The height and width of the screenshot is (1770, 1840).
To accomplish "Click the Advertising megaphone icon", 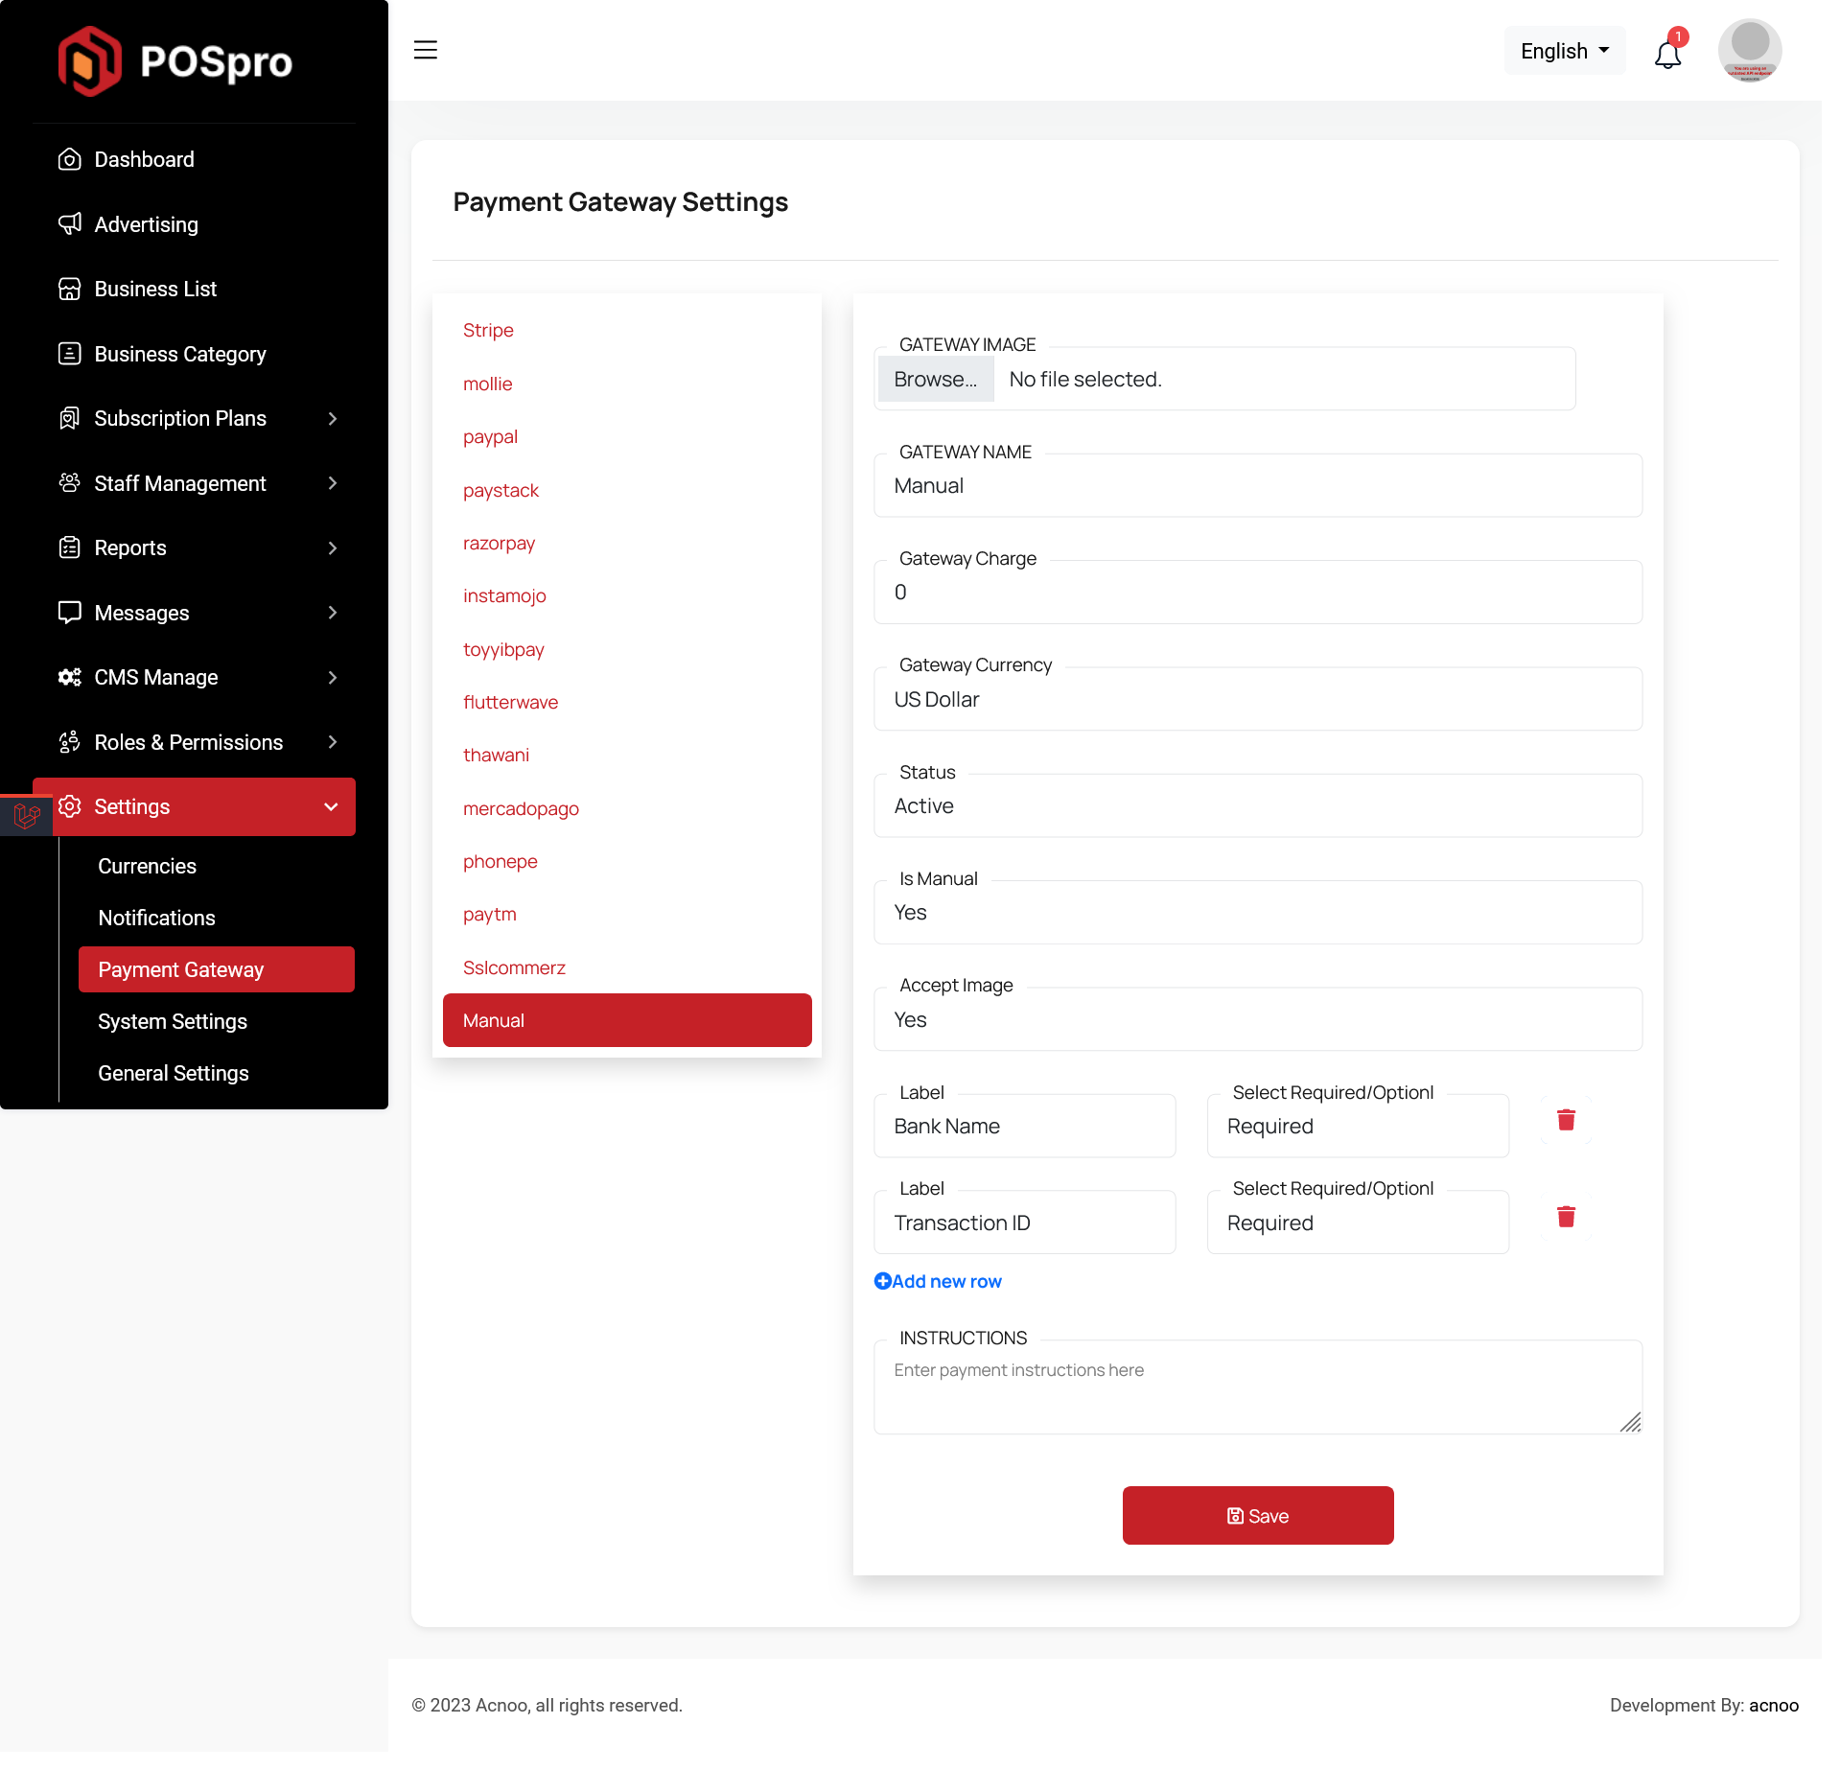I will pos(69,224).
